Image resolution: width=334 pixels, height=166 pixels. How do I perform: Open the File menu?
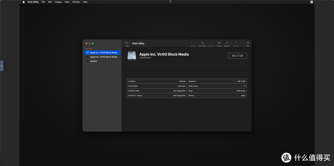coord(43,2)
